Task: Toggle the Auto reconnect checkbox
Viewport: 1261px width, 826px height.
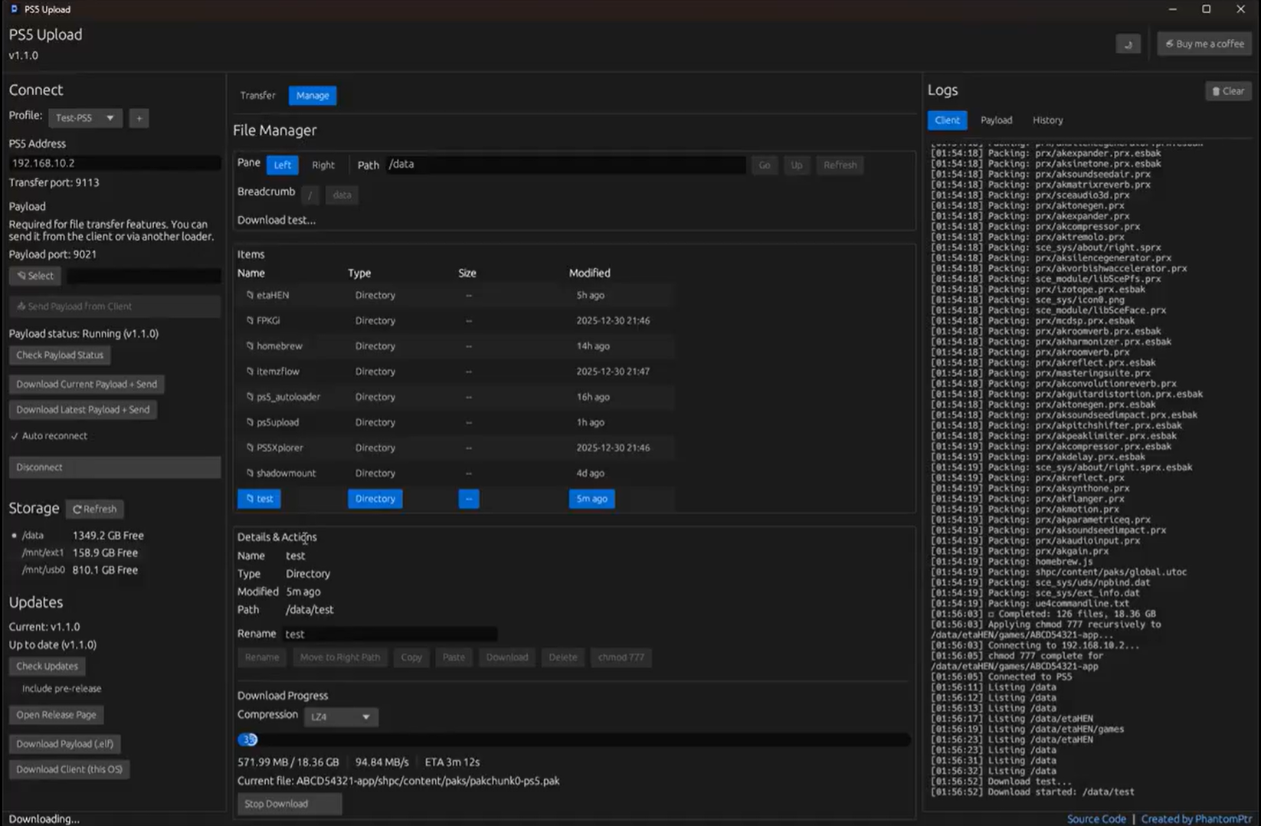Action: tap(15, 436)
